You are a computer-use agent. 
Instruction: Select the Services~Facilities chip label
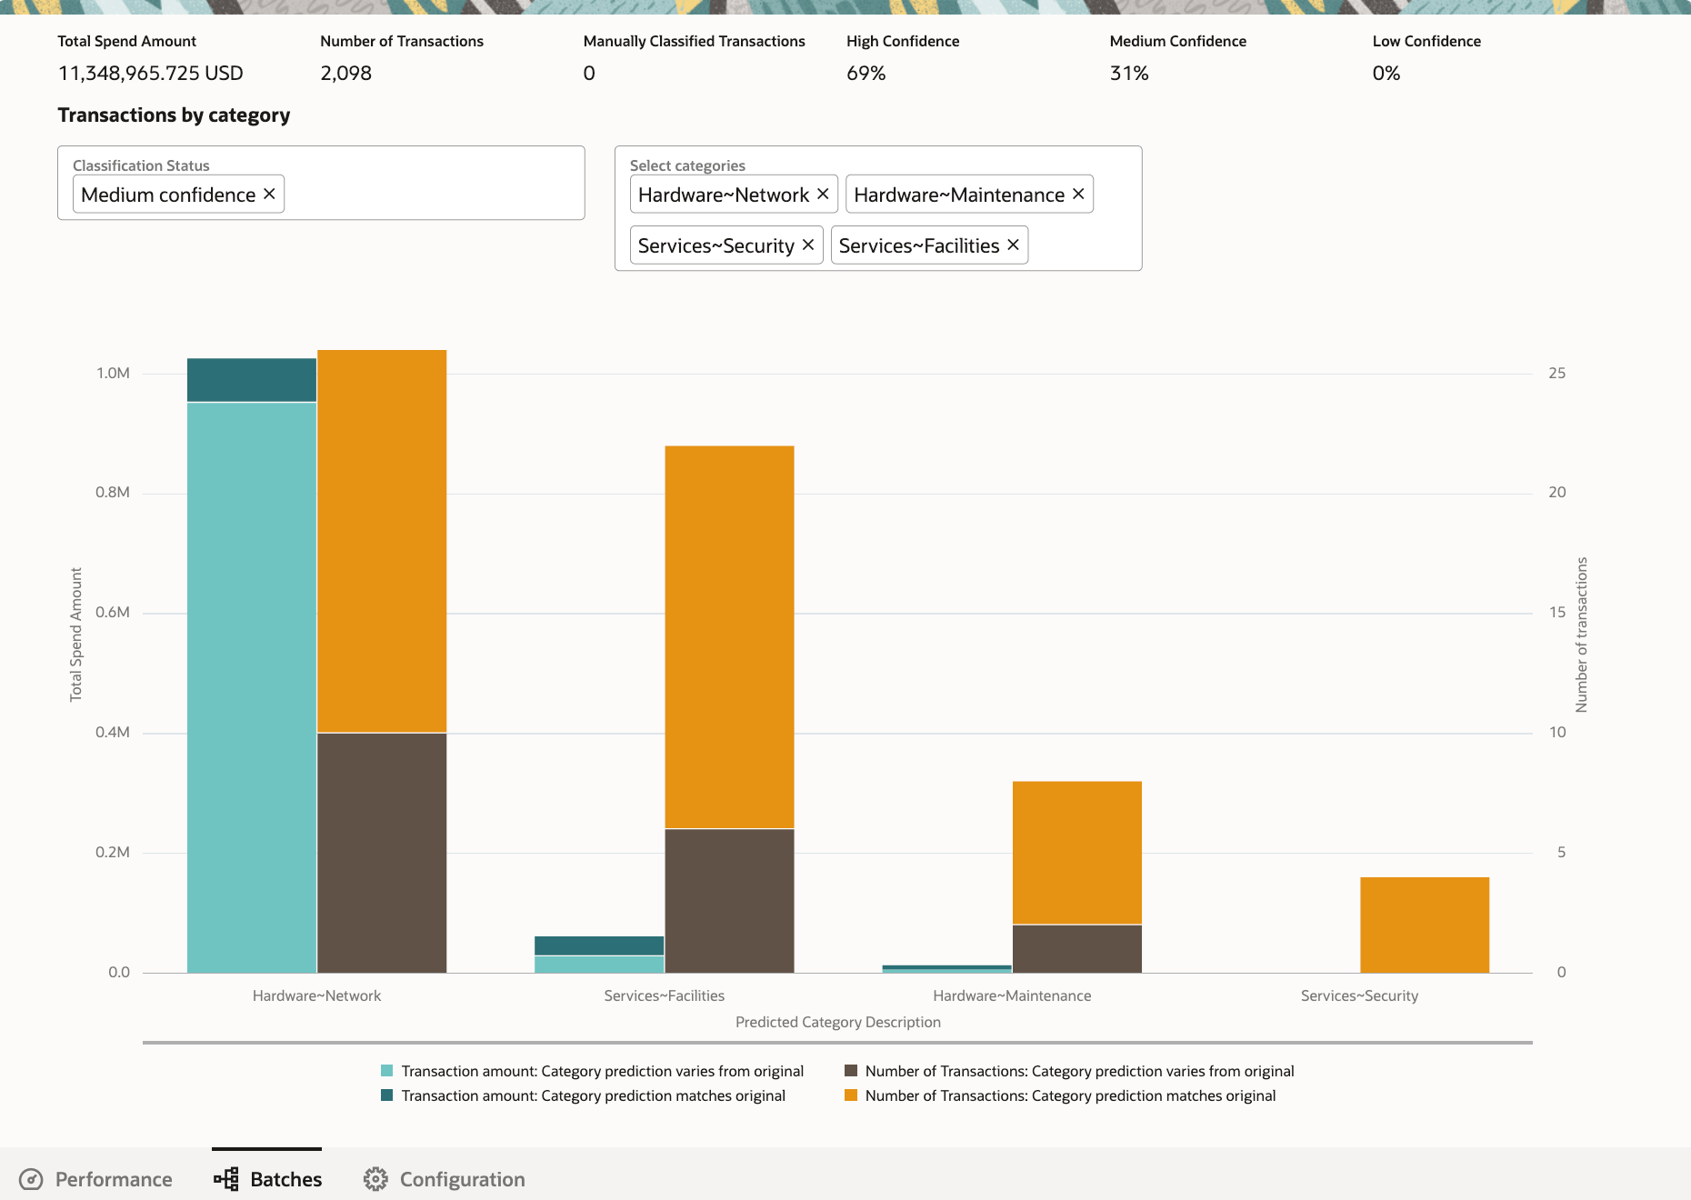919,245
